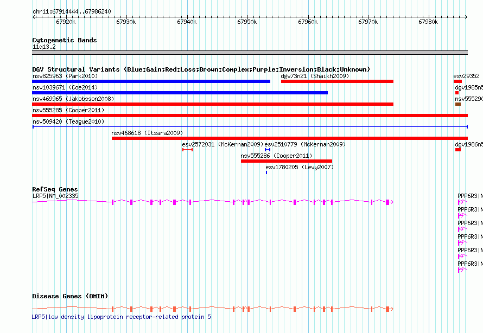Screen dimensions: 483x333
Task: Click the esv1780205 (Levy2007) blue marker
Action: coord(266,172)
